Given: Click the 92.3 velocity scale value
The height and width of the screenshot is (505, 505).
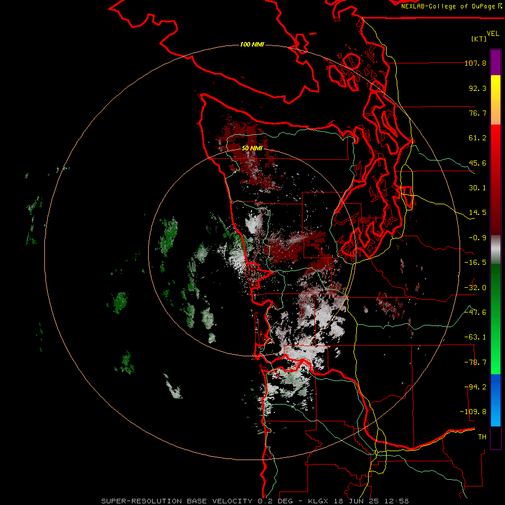Looking at the screenshot, I should [478, 88].
